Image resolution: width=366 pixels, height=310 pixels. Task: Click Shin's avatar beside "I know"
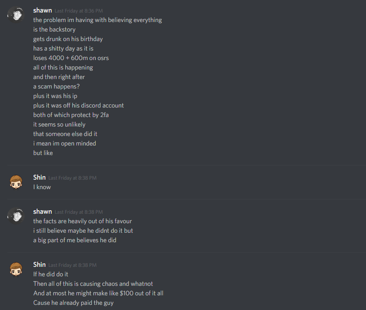pyautogui.click(x=16, y=183)
